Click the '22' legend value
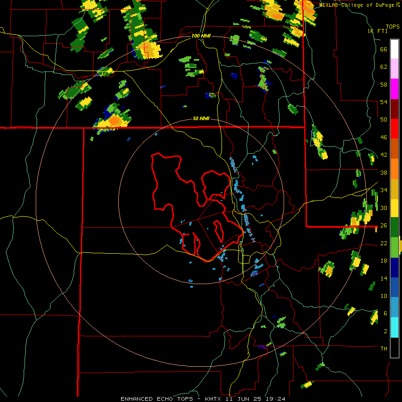The image size is (402, 402). tap(384, 243)
